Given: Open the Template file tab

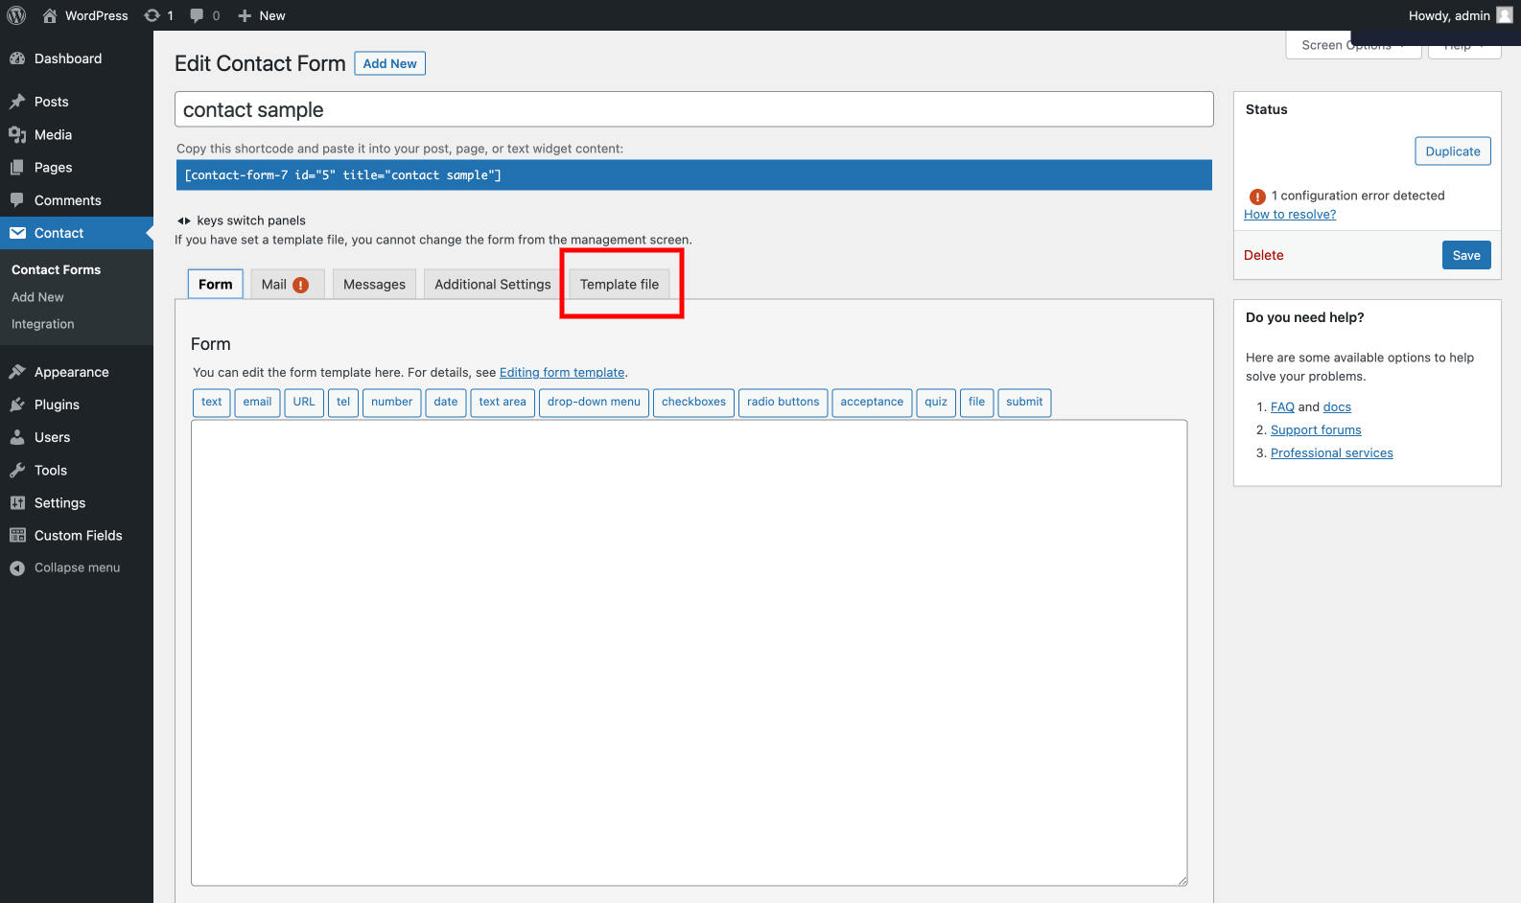Looking at the screenshot, I should coord(620,284).
